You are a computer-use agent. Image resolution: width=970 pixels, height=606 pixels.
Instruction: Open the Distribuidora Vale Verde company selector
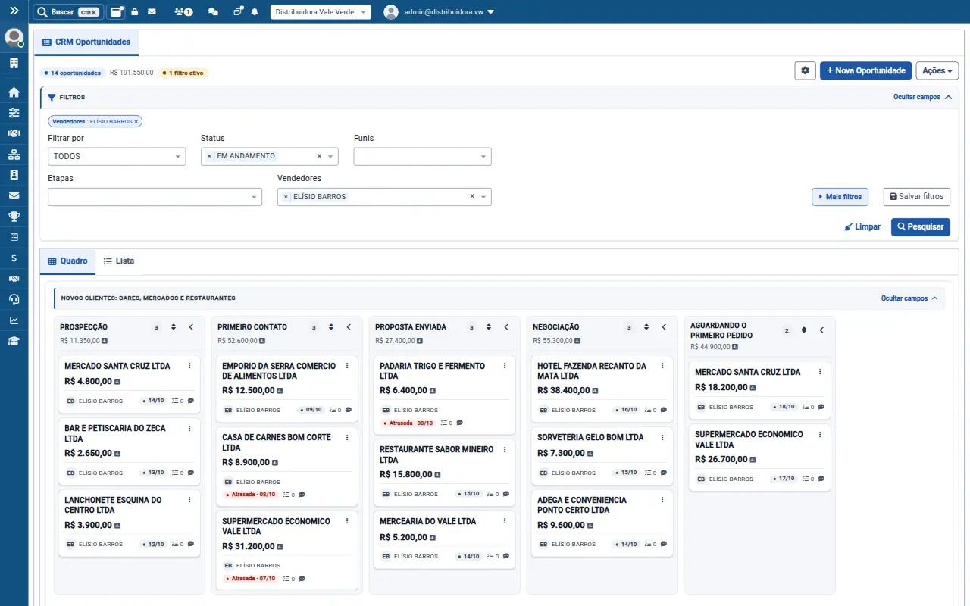point(321,12)
